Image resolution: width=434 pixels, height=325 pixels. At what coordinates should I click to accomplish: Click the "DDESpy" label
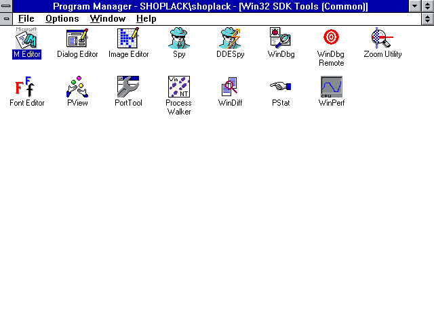[x=231, y=54]
